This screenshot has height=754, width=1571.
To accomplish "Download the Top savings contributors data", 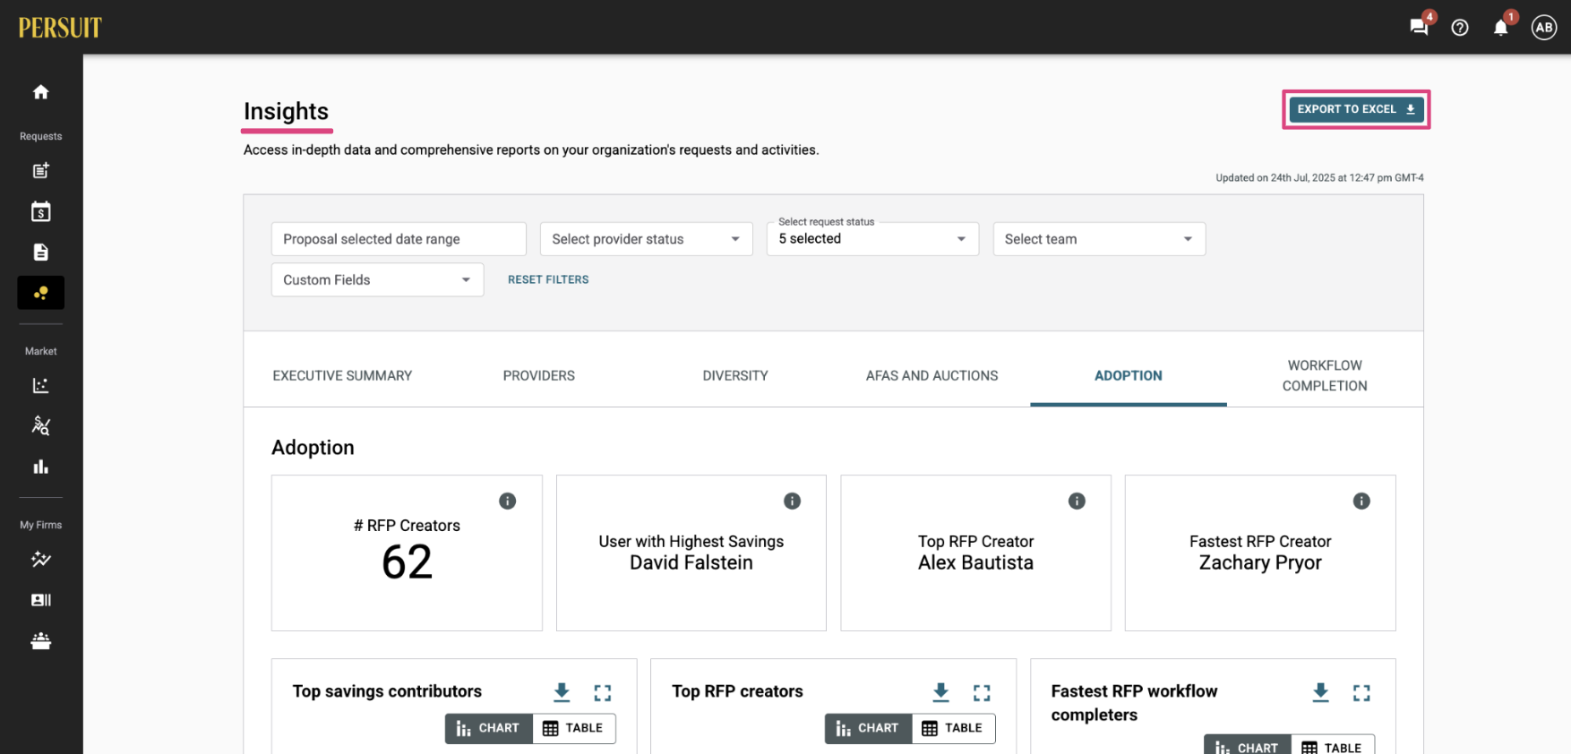I will [x=562, y=692].
